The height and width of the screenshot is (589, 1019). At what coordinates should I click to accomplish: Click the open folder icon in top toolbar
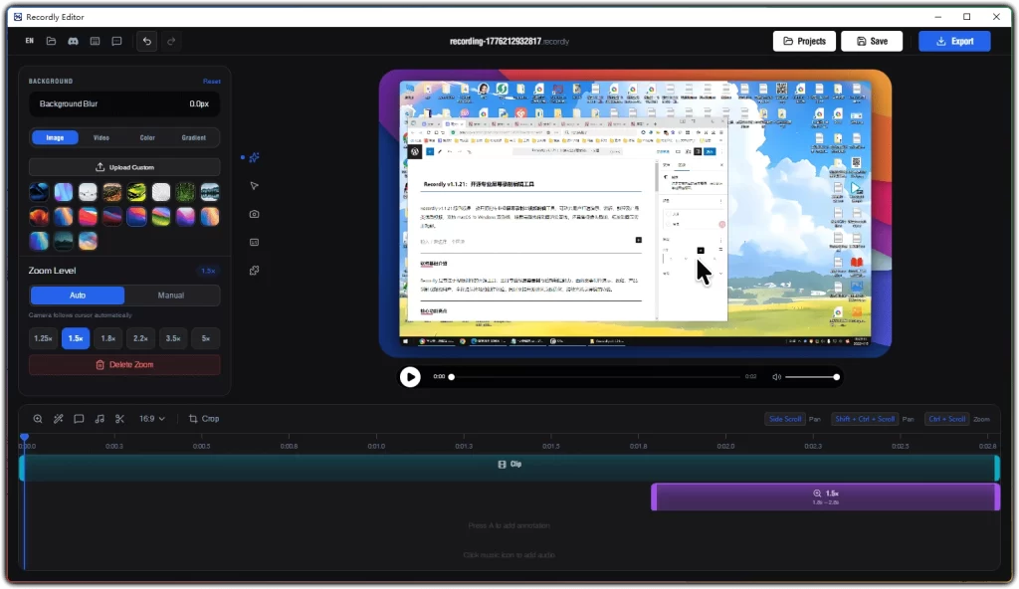51,41
